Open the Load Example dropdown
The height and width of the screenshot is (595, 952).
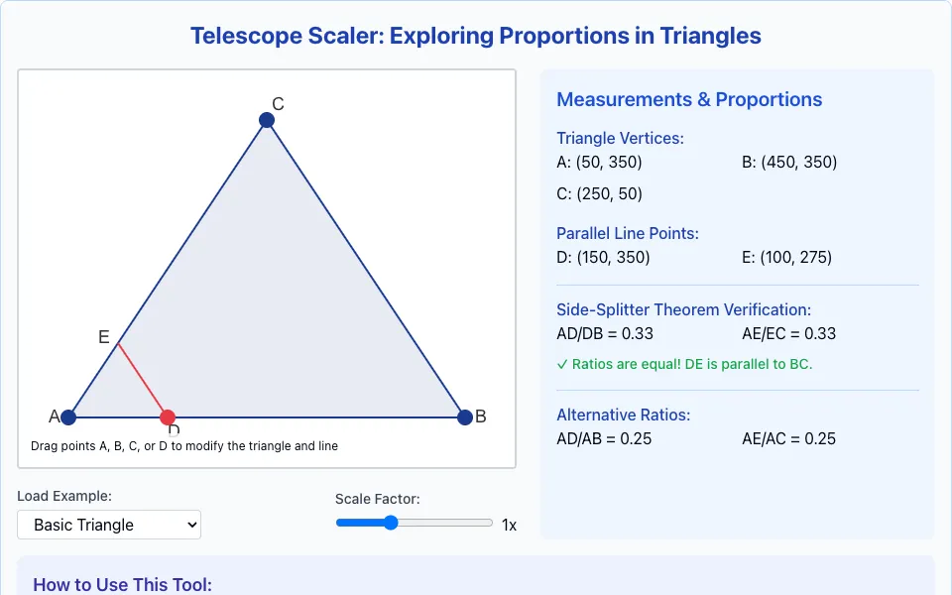click(109, 525)
